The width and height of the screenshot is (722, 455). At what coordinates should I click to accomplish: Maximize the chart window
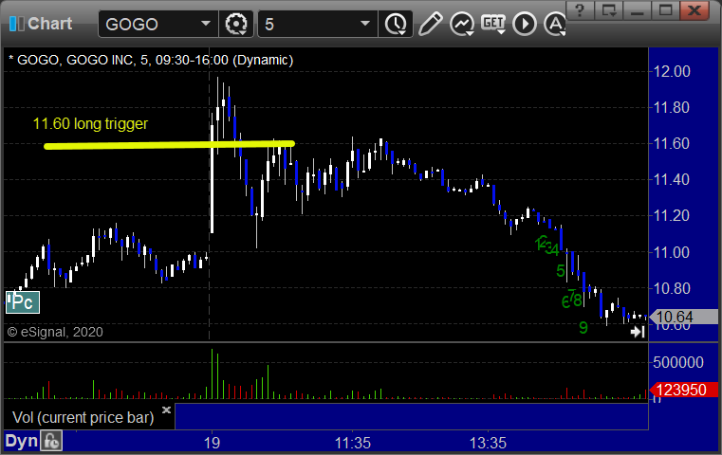pos(666,10)
